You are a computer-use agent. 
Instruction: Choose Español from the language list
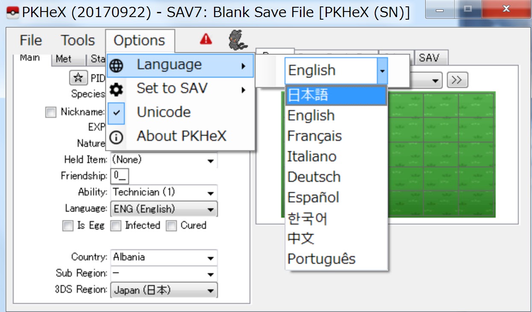pos(336,197)
